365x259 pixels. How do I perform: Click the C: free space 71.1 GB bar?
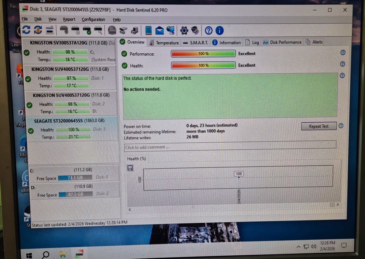tap(75, 178)
